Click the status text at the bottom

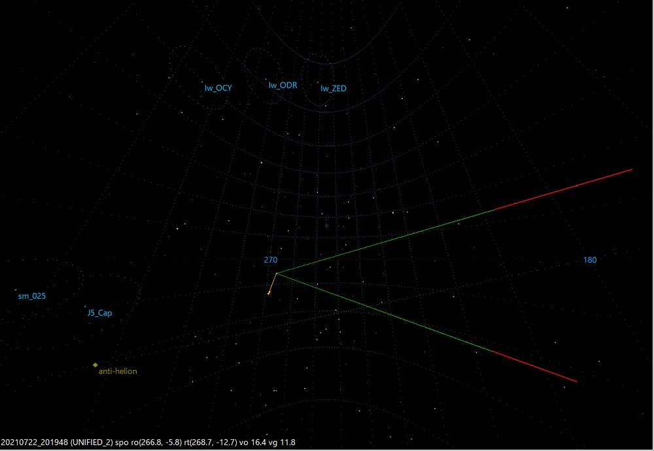[x=148, y=443]
